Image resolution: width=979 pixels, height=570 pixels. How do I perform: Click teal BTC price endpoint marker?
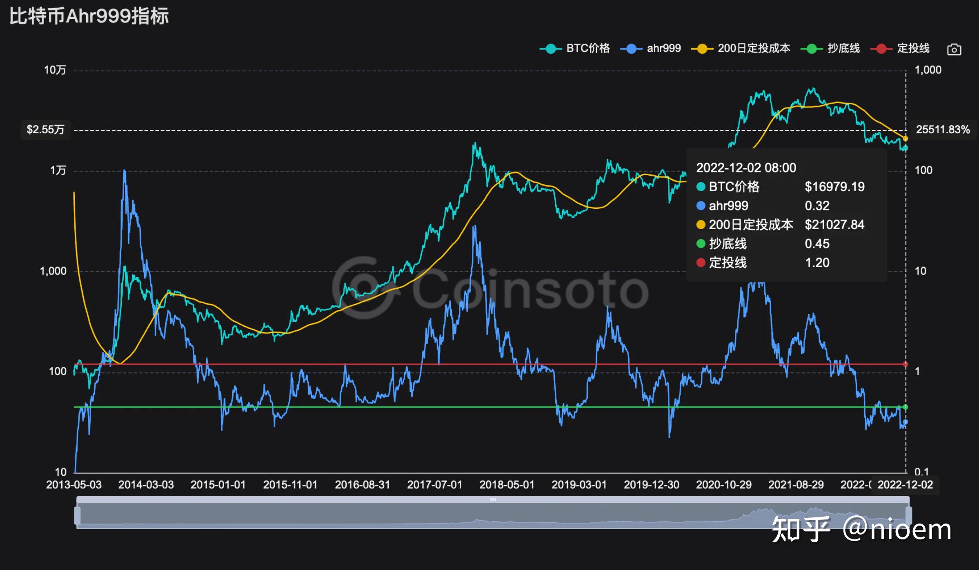pyautogui.click(x=905, y=148)
